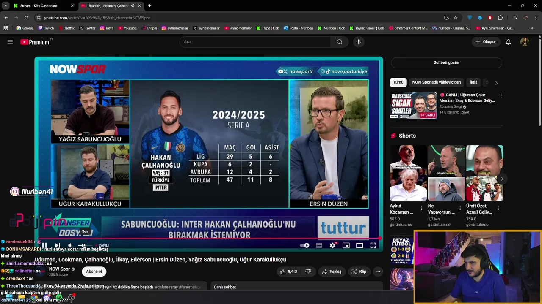Show more filter chips with right arrow

tap(496, 83)
